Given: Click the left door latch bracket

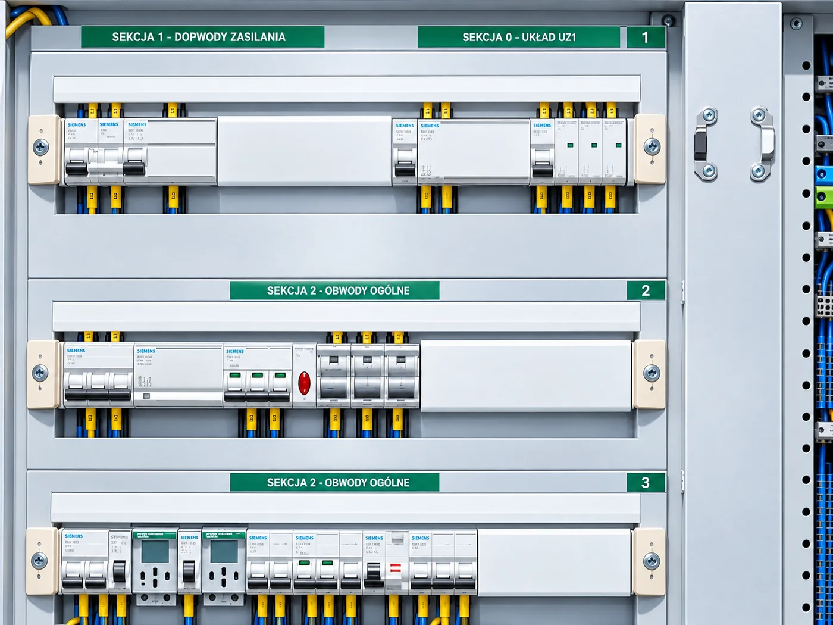Looking at the screenshot, I should [x=706, y=143].
